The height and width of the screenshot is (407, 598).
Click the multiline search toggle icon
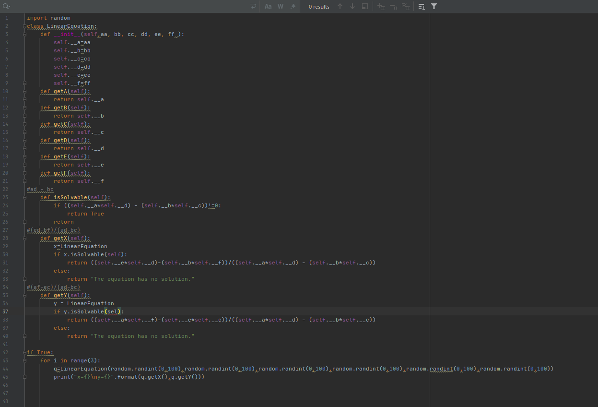[422, 6]
